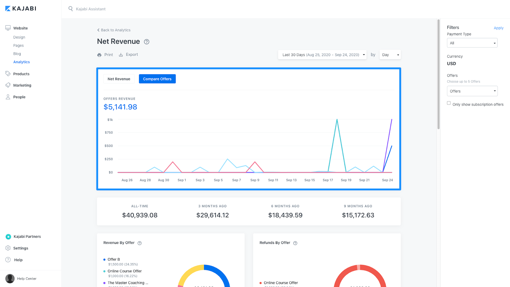Screen dimensions: 510x287
Task: Open Website section via monitor icon
Action: (8, 28)
